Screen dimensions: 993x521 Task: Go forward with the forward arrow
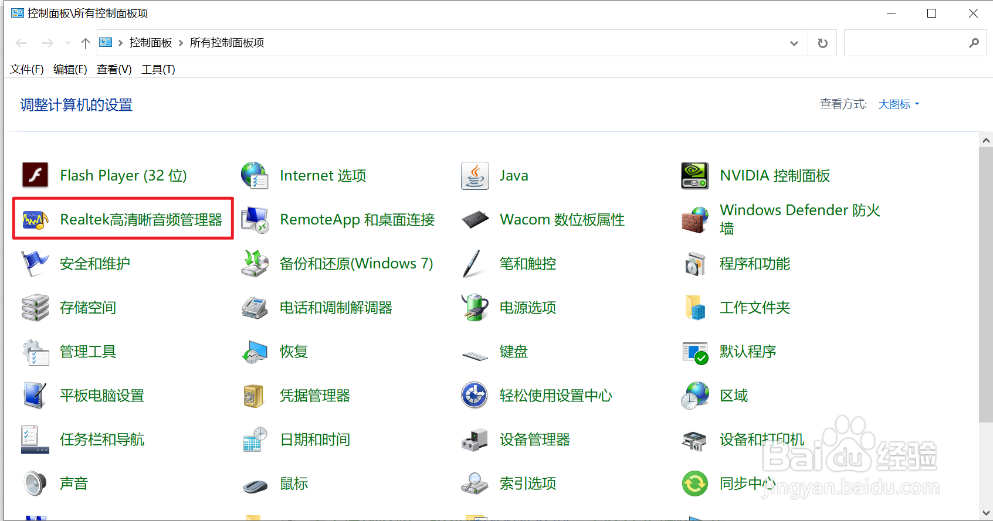[48, 43]
